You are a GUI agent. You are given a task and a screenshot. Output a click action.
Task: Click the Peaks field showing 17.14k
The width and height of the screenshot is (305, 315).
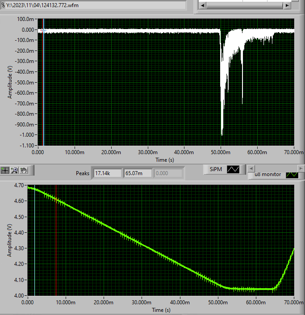pos(108,173)
